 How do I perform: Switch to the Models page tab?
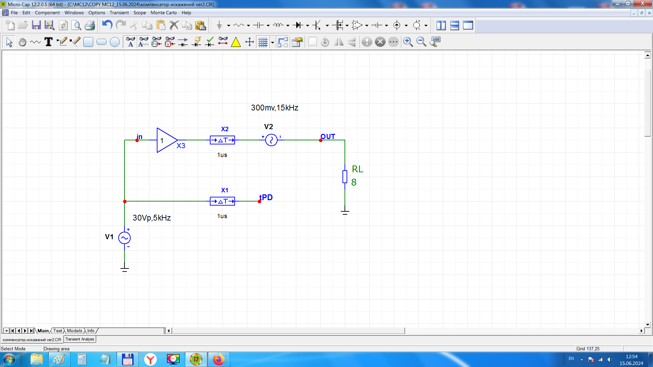74,331
